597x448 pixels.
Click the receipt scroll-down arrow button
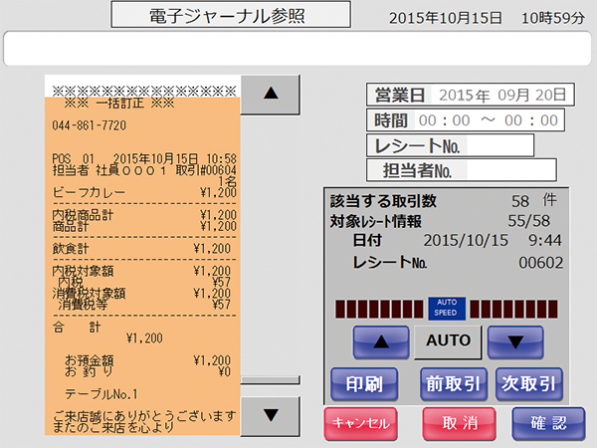tap(271, 416)
